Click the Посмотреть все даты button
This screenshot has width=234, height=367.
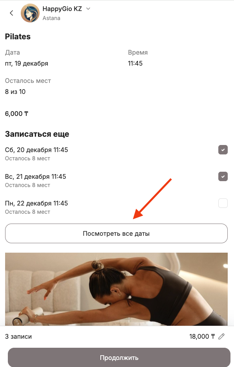[x=116, y=233]
